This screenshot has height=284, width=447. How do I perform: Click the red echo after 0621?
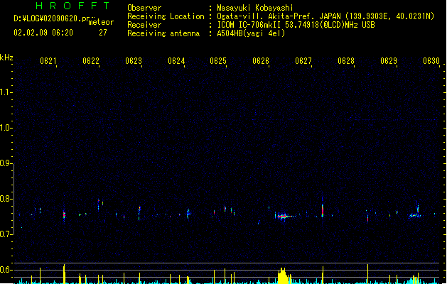tap(64, 215)
